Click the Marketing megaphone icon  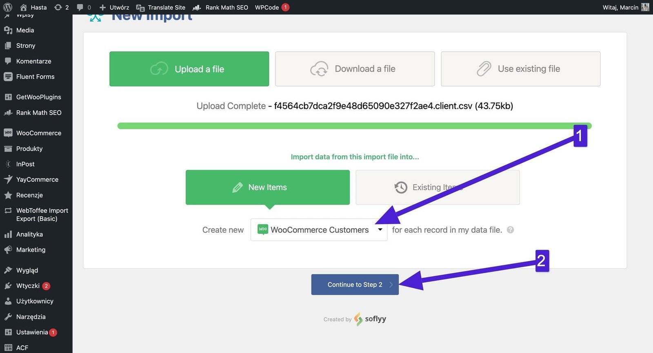[8, 250]
